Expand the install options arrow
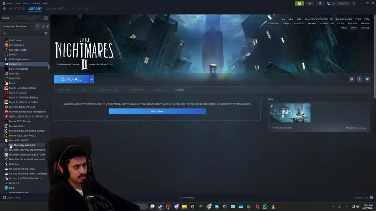Screen dimensions: 376x211 [92, 79]
